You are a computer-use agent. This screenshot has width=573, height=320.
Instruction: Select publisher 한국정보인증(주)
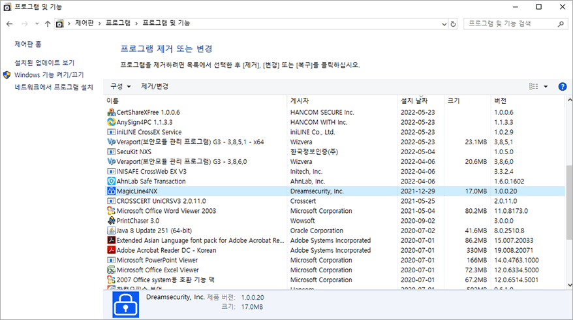(314, 152)
